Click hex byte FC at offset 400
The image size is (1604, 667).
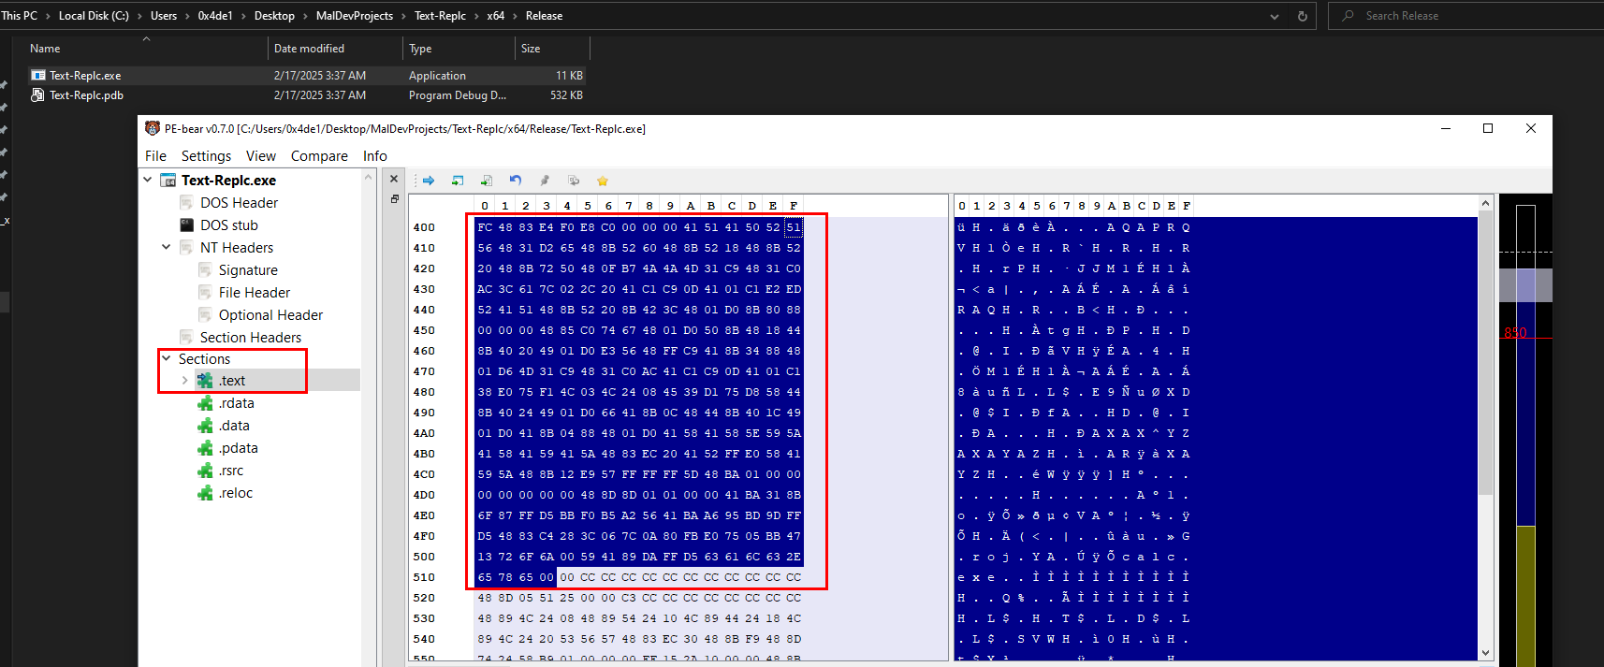point(485,227)
